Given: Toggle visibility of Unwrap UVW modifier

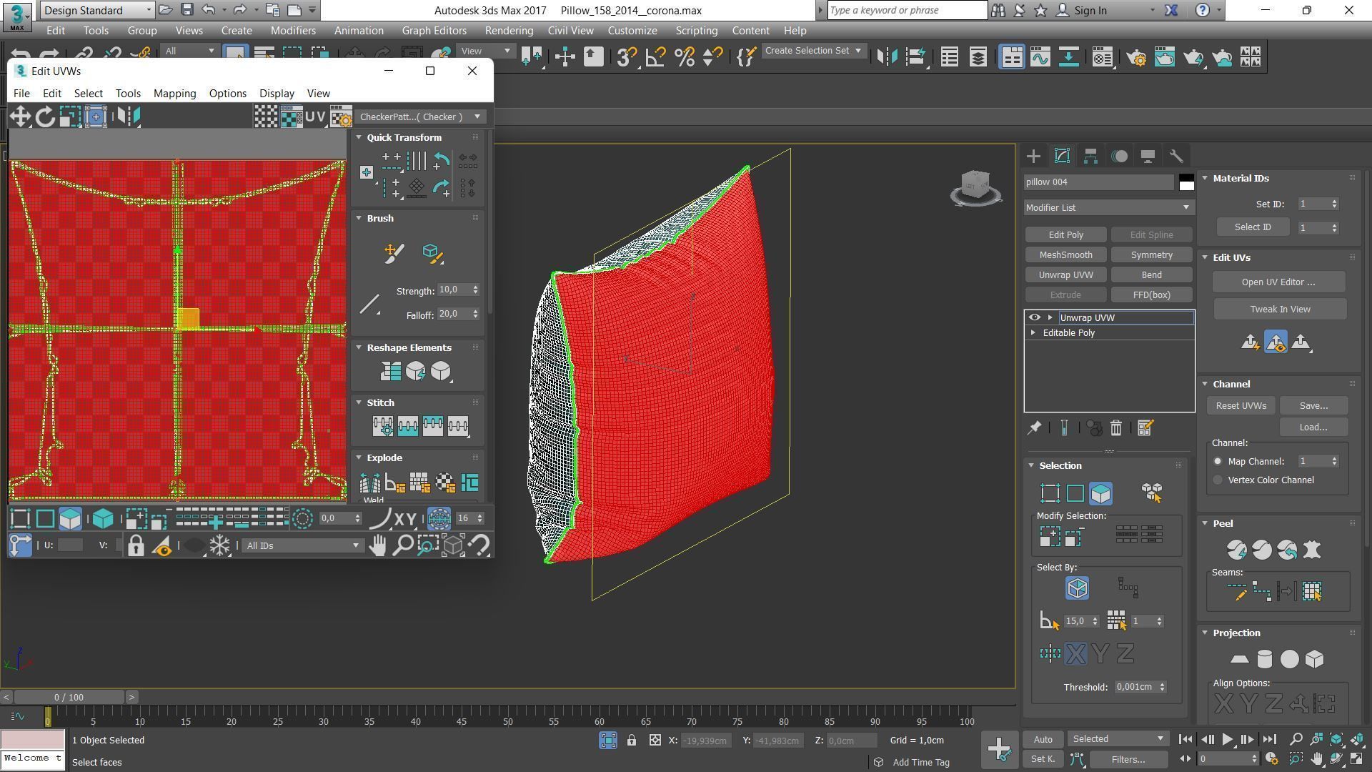Looking at the screenshot, I should (1034, 317).
